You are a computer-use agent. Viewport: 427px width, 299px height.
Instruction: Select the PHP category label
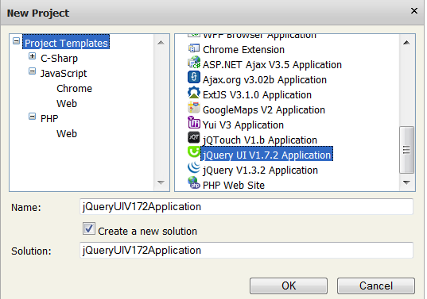coord(49,119)
